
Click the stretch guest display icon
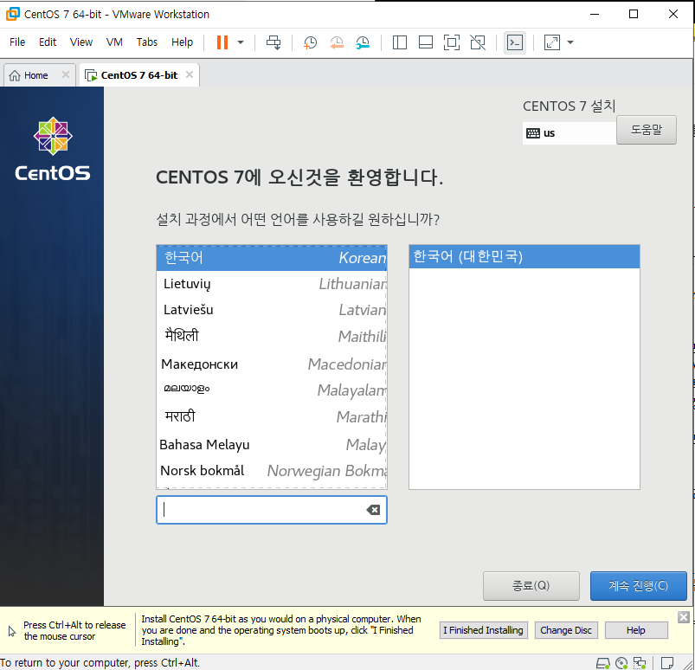click(x=552, y=42)
